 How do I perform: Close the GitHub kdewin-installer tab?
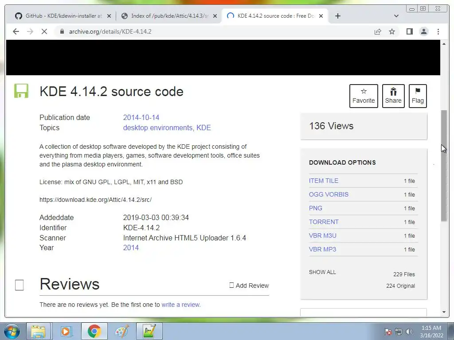pyautogui.click(x=109, y=16)
